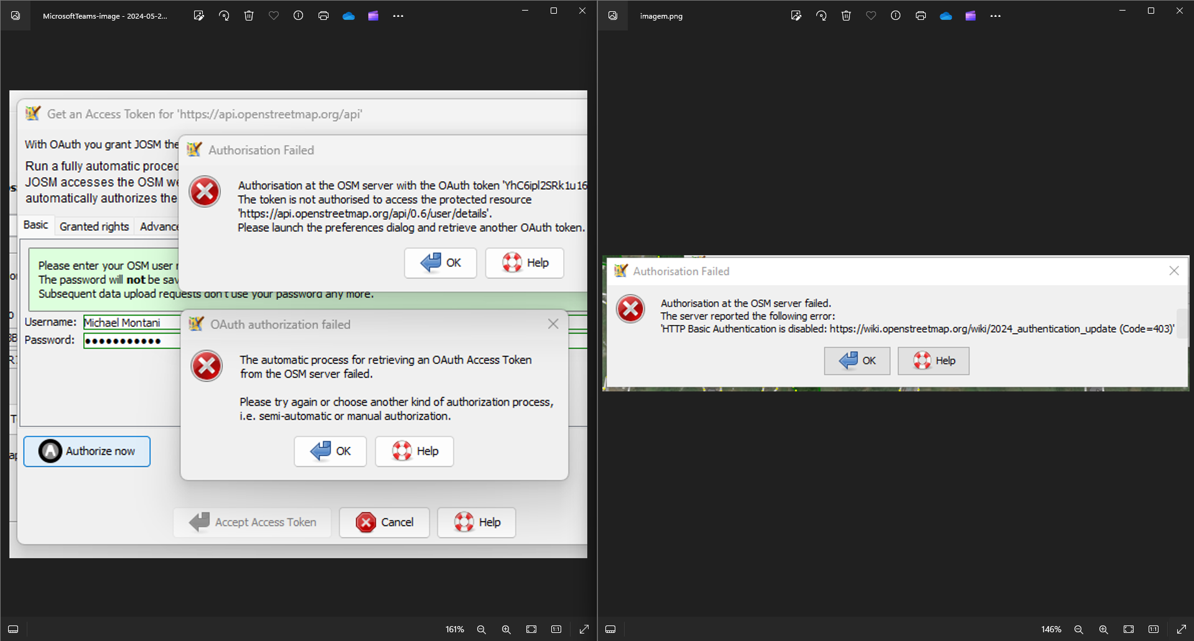Image resolution: width=1194 pixels, height=641 pixels.
Task: Switch to the Granted rights tab
Action: [x=94, y=227]
